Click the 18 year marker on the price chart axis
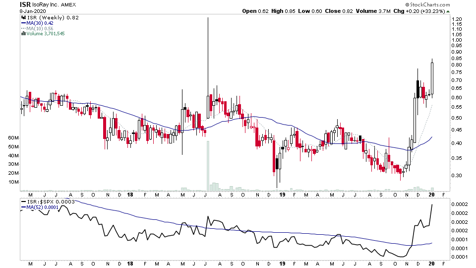Image resolution: width=476 pixels, height=268 pixels. (130, 195)
